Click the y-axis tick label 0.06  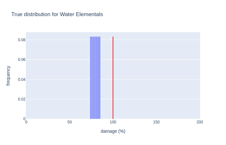[x=22, y=60]
